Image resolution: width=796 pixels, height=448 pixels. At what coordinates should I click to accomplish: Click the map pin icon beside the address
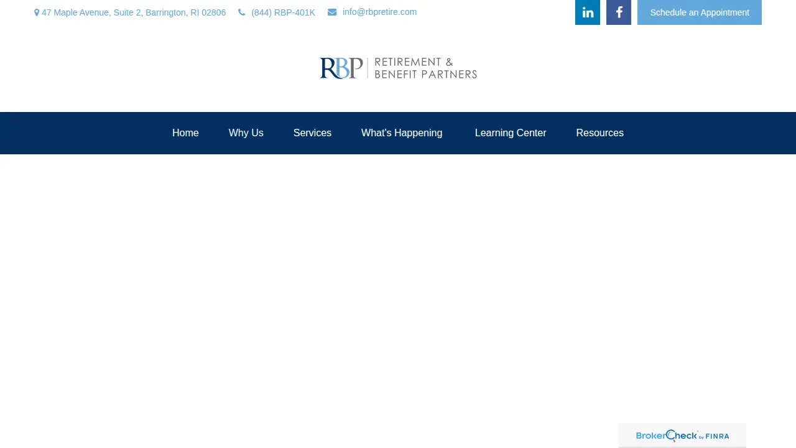(x=37, y=12)
